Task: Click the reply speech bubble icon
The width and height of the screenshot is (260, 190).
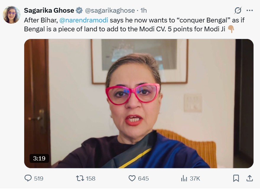Action: (x=28, y=178)
